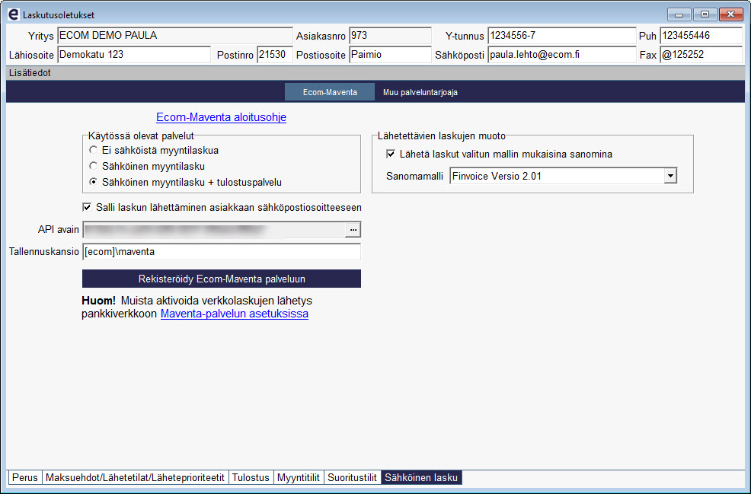Select 'Sähköinen myyntilasku + tulostuspalvelu' radio option
Viewport: 751px width, 494px height.
tap(94, 182)
